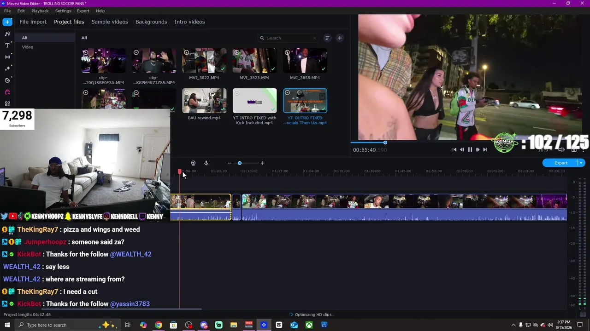The image size is (590, 331).
Task: Open the Playback menu
Action: pyautogui.click(x=40, y=11)
